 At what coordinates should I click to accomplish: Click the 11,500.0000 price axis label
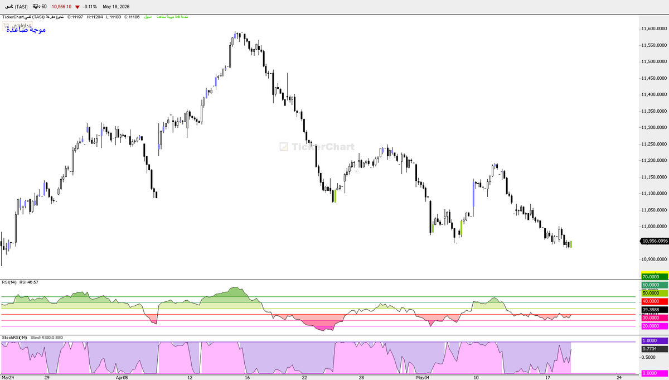coord(655,61)
